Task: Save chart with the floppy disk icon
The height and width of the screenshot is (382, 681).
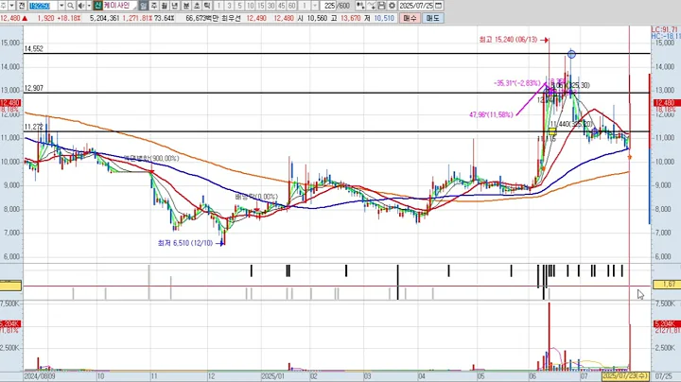Action: [x=381, y=6]
